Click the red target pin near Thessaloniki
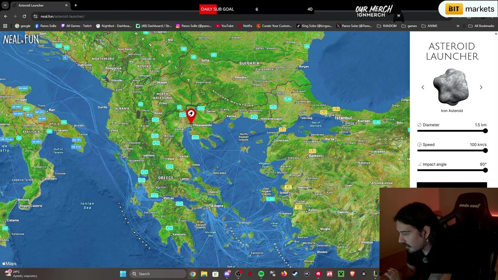 [191, 116]
